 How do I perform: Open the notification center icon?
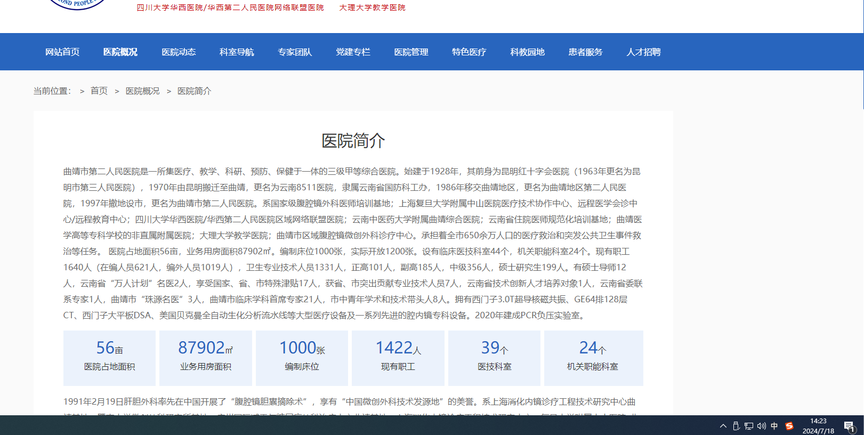pyautogui.click(x=850, y=426)
